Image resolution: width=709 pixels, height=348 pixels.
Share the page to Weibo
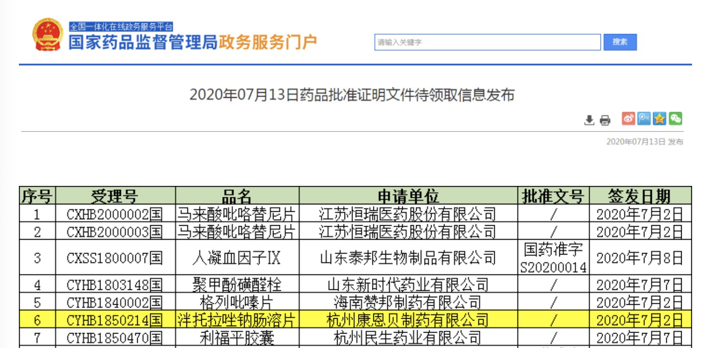pyautogui.click(x=628, y=119)
